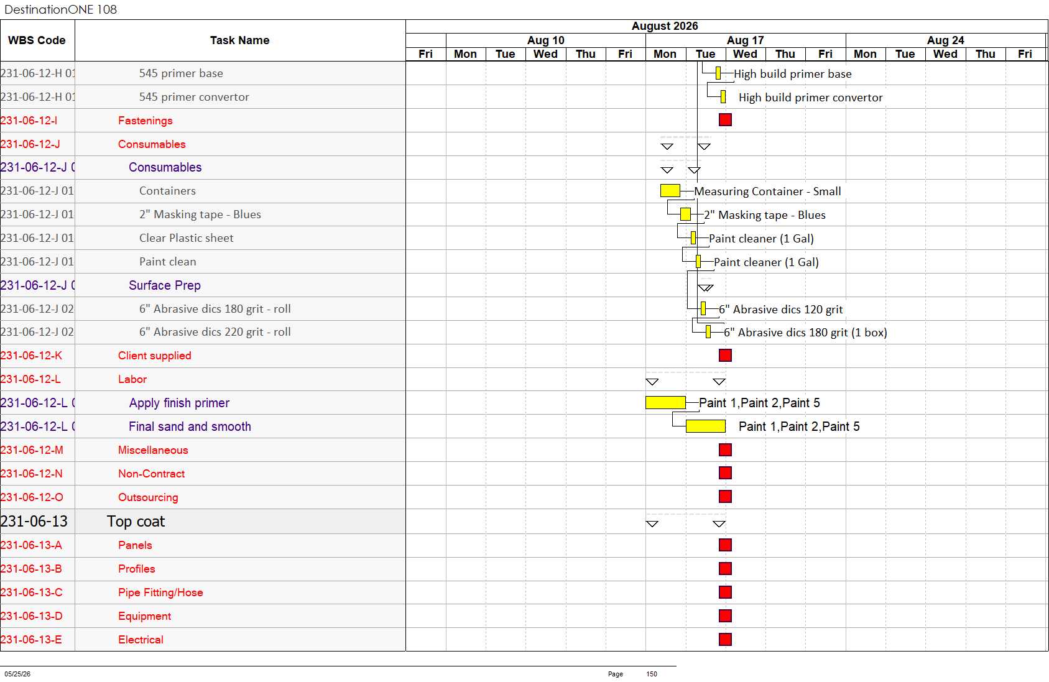Image resolution: width=1049 pixels, height=682 pixels.
Task: Select the Final sand and smooth bar
Action: click(x=705, y=426)
